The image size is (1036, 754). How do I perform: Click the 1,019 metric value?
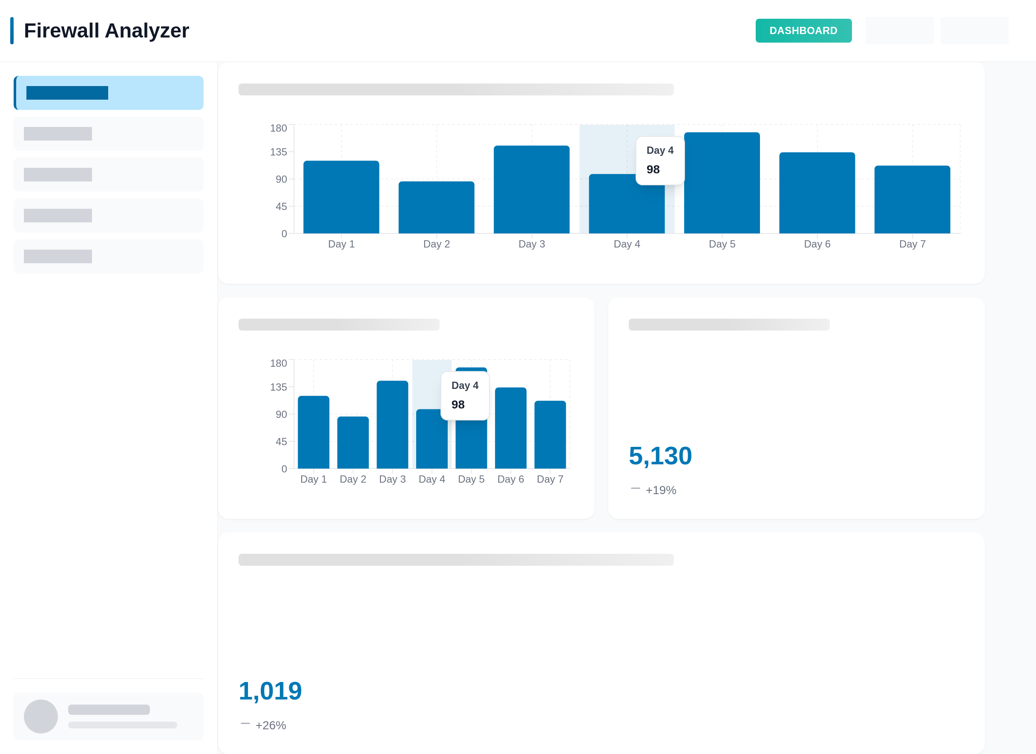pos(270,691)
